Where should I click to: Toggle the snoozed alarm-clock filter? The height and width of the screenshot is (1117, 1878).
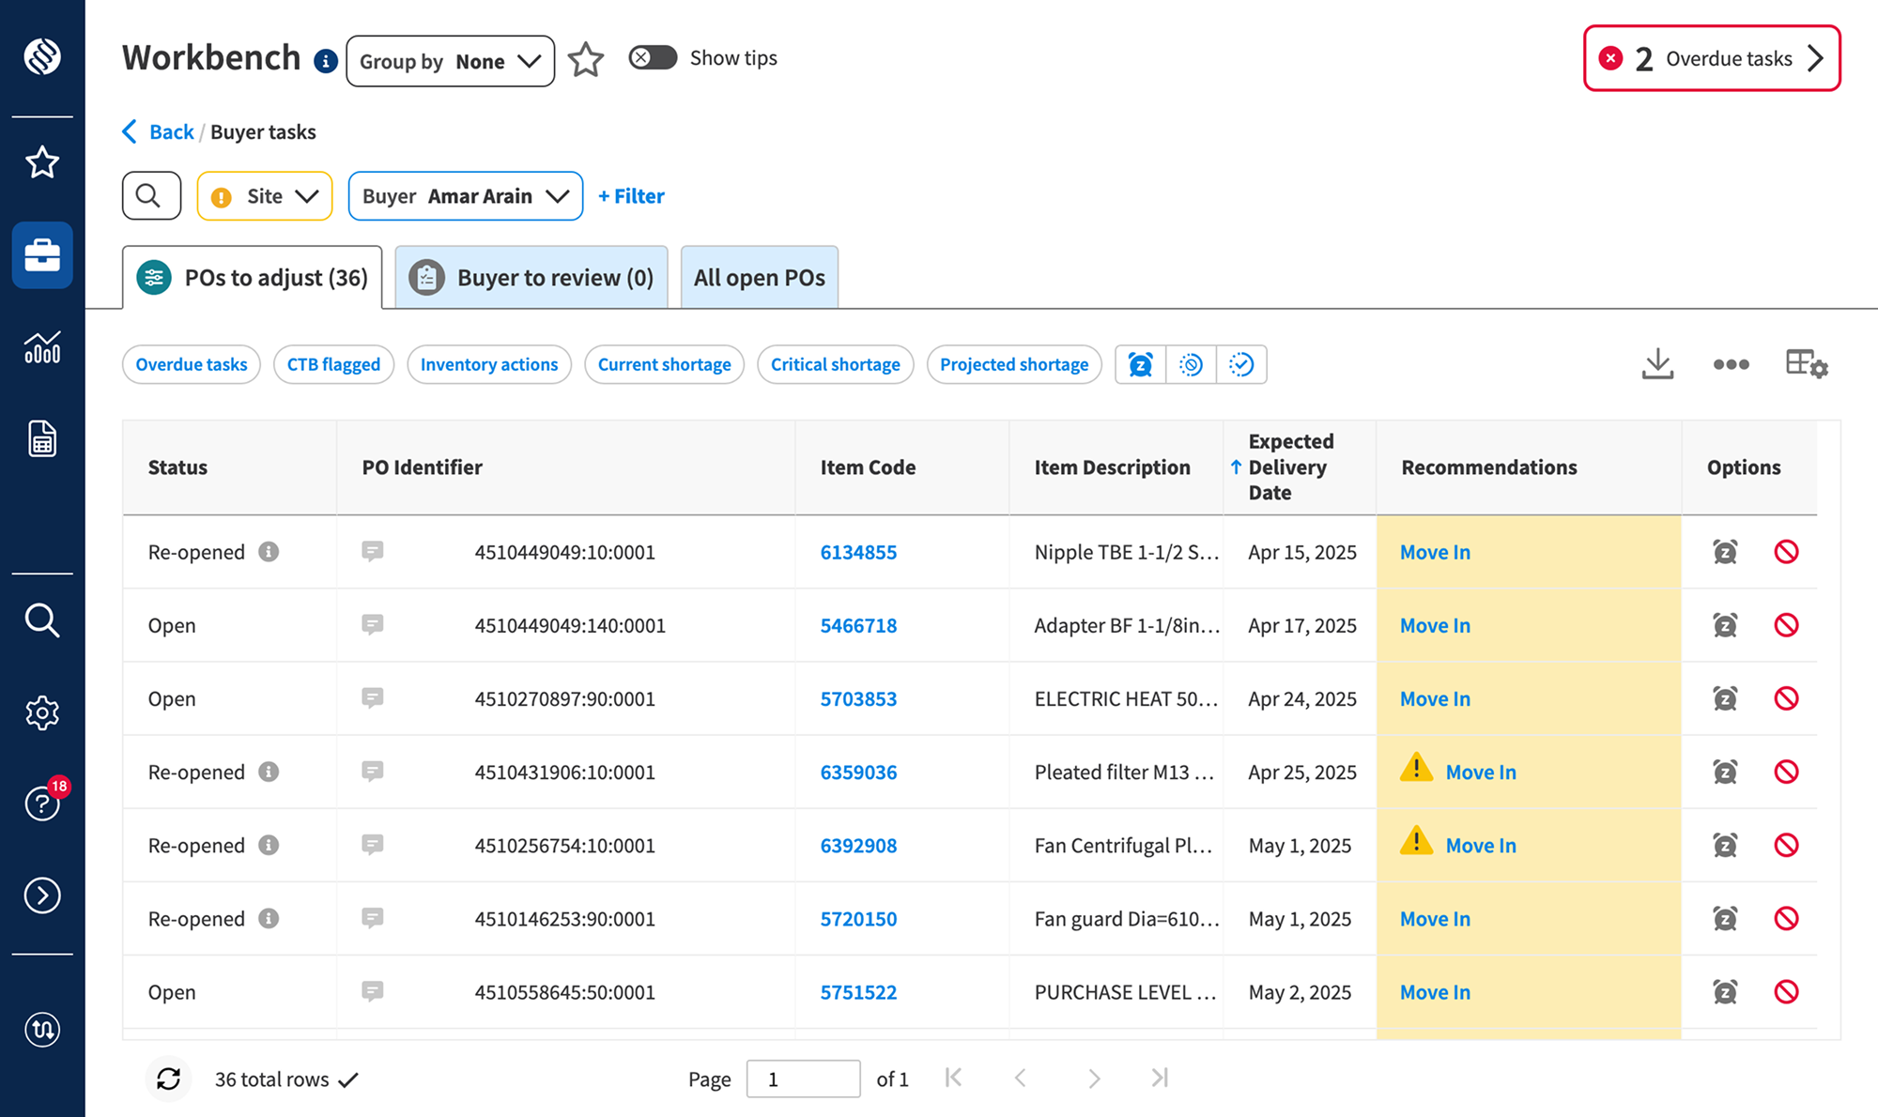tap(1141, 364)
